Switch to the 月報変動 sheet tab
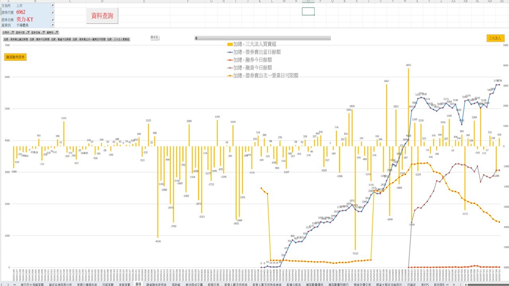 pos(108,284)
